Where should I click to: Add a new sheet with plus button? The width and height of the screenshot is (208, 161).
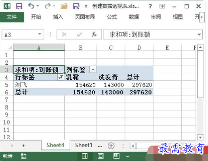tap(111, 146)
